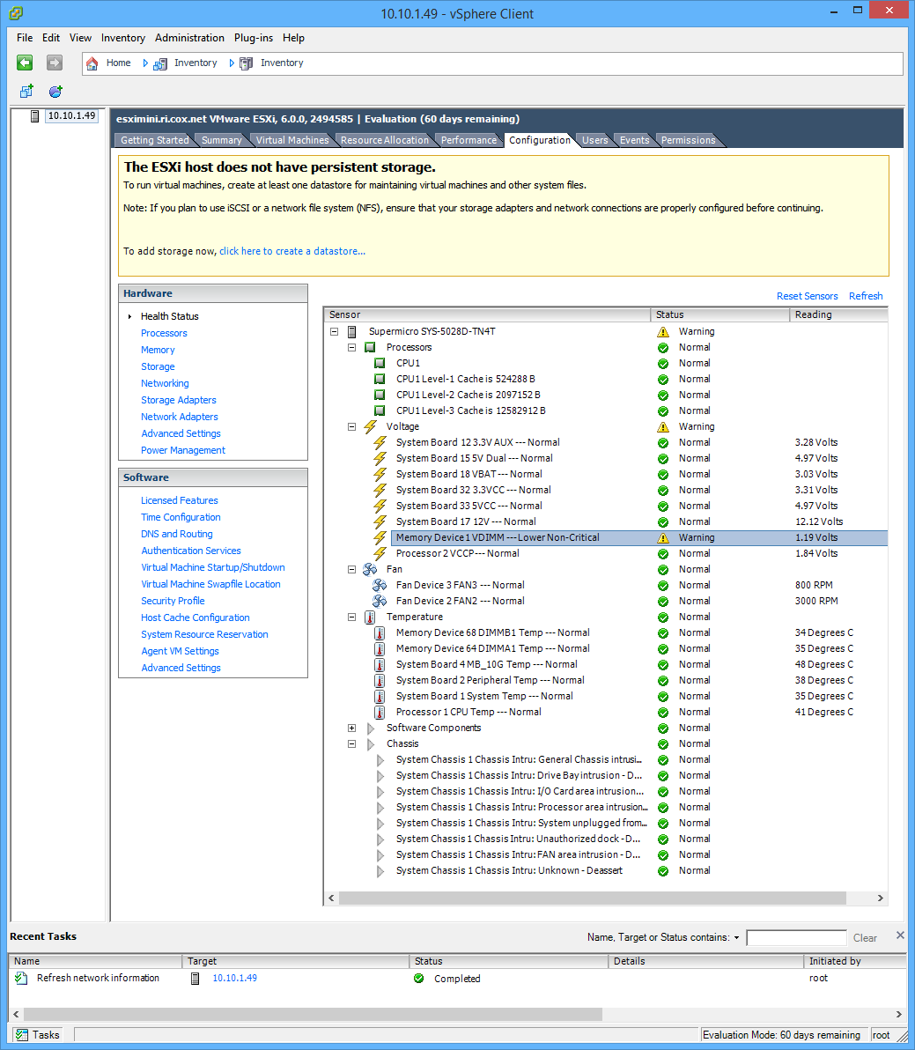Switch to the Performance tab
The height and width of the screenshot is (1050, 915).
pyautogui.click(x=469, y=140)
